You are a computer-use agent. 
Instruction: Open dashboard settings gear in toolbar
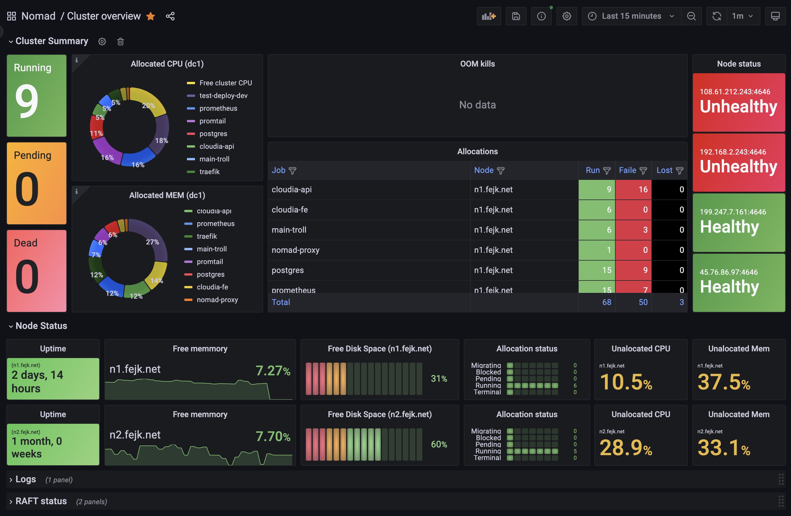coord(567,16)
